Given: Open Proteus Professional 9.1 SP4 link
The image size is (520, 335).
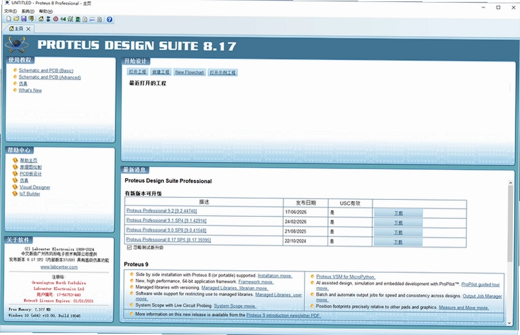Looking at the screenshot, I should [166, 221].
